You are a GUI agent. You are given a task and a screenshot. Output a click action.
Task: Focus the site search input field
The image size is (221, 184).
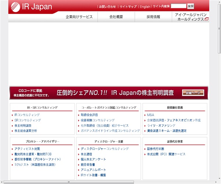178,6
